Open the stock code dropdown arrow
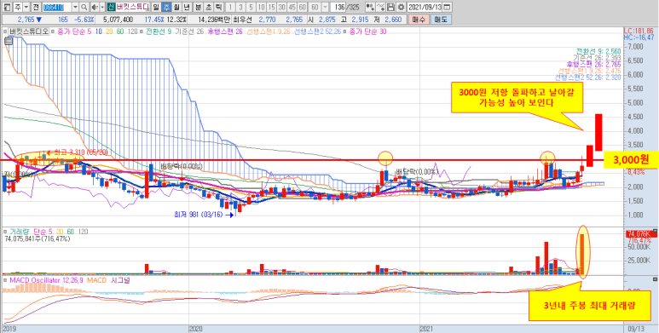659x333 pixels. pyautogui.click(x=75, y=7)
